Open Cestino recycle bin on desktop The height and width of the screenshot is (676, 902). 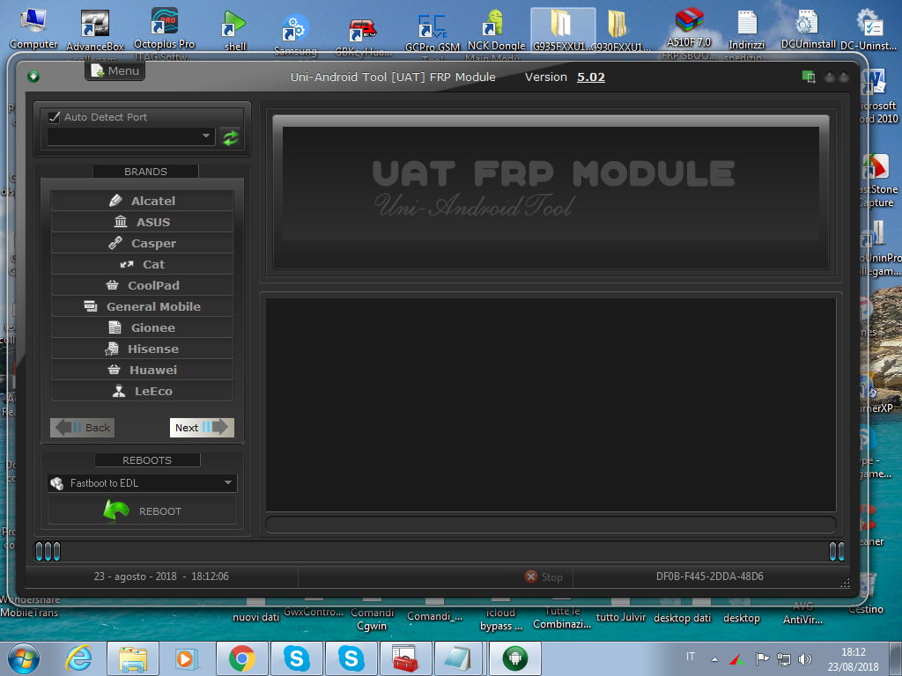(866, 593)
